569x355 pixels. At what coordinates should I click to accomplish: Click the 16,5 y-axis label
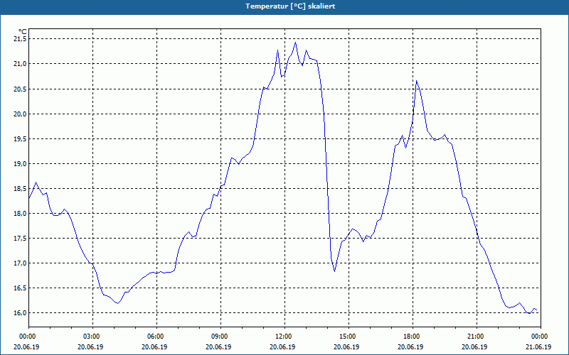(x=20, y=288)
